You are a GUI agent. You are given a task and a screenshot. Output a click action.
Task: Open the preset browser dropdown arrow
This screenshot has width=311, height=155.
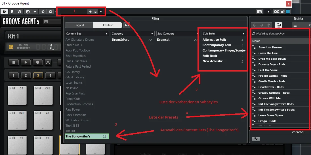101,12
